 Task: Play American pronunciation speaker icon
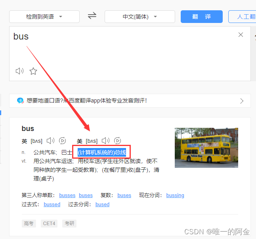click(106, 140)
